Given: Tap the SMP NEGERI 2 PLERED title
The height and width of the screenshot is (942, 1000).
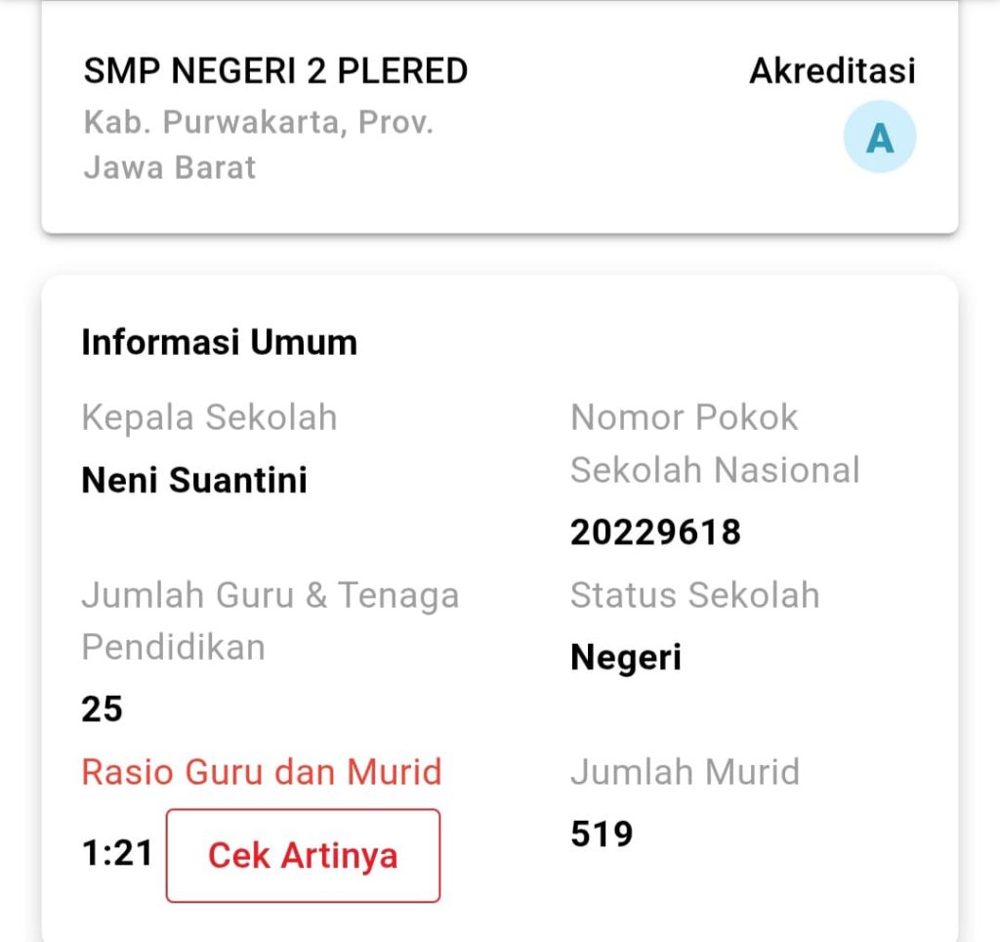Looking at the screenshot, I should click(275, 71).
